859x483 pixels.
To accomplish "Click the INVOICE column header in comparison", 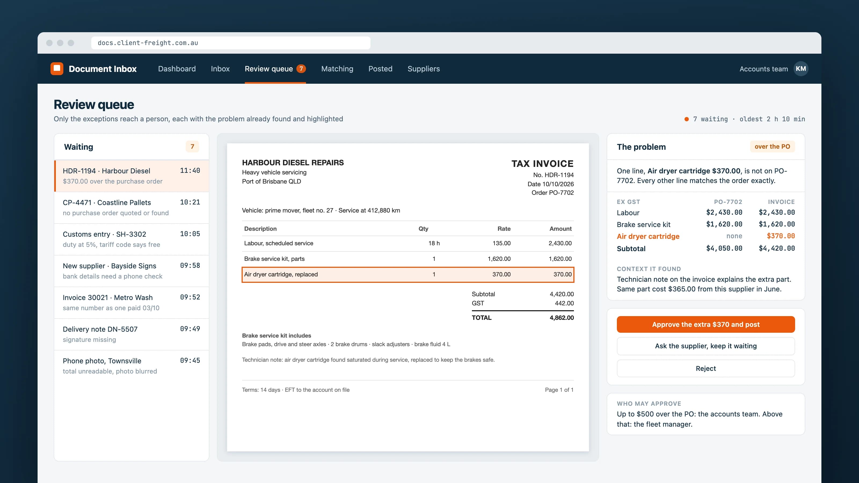I will point(781,202).
